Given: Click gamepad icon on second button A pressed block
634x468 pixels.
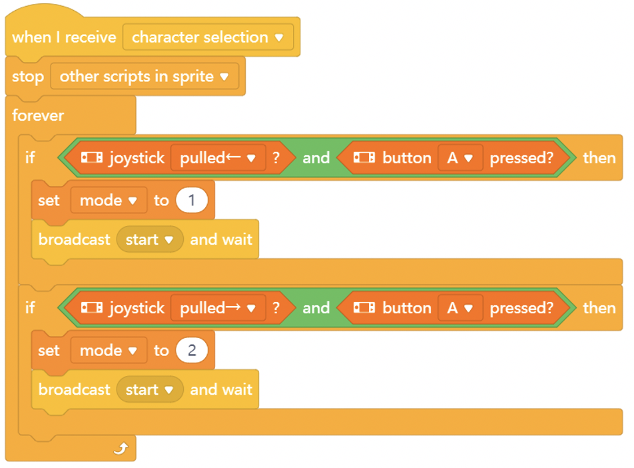Looking at the screenshot, I should tap(364, 308).
